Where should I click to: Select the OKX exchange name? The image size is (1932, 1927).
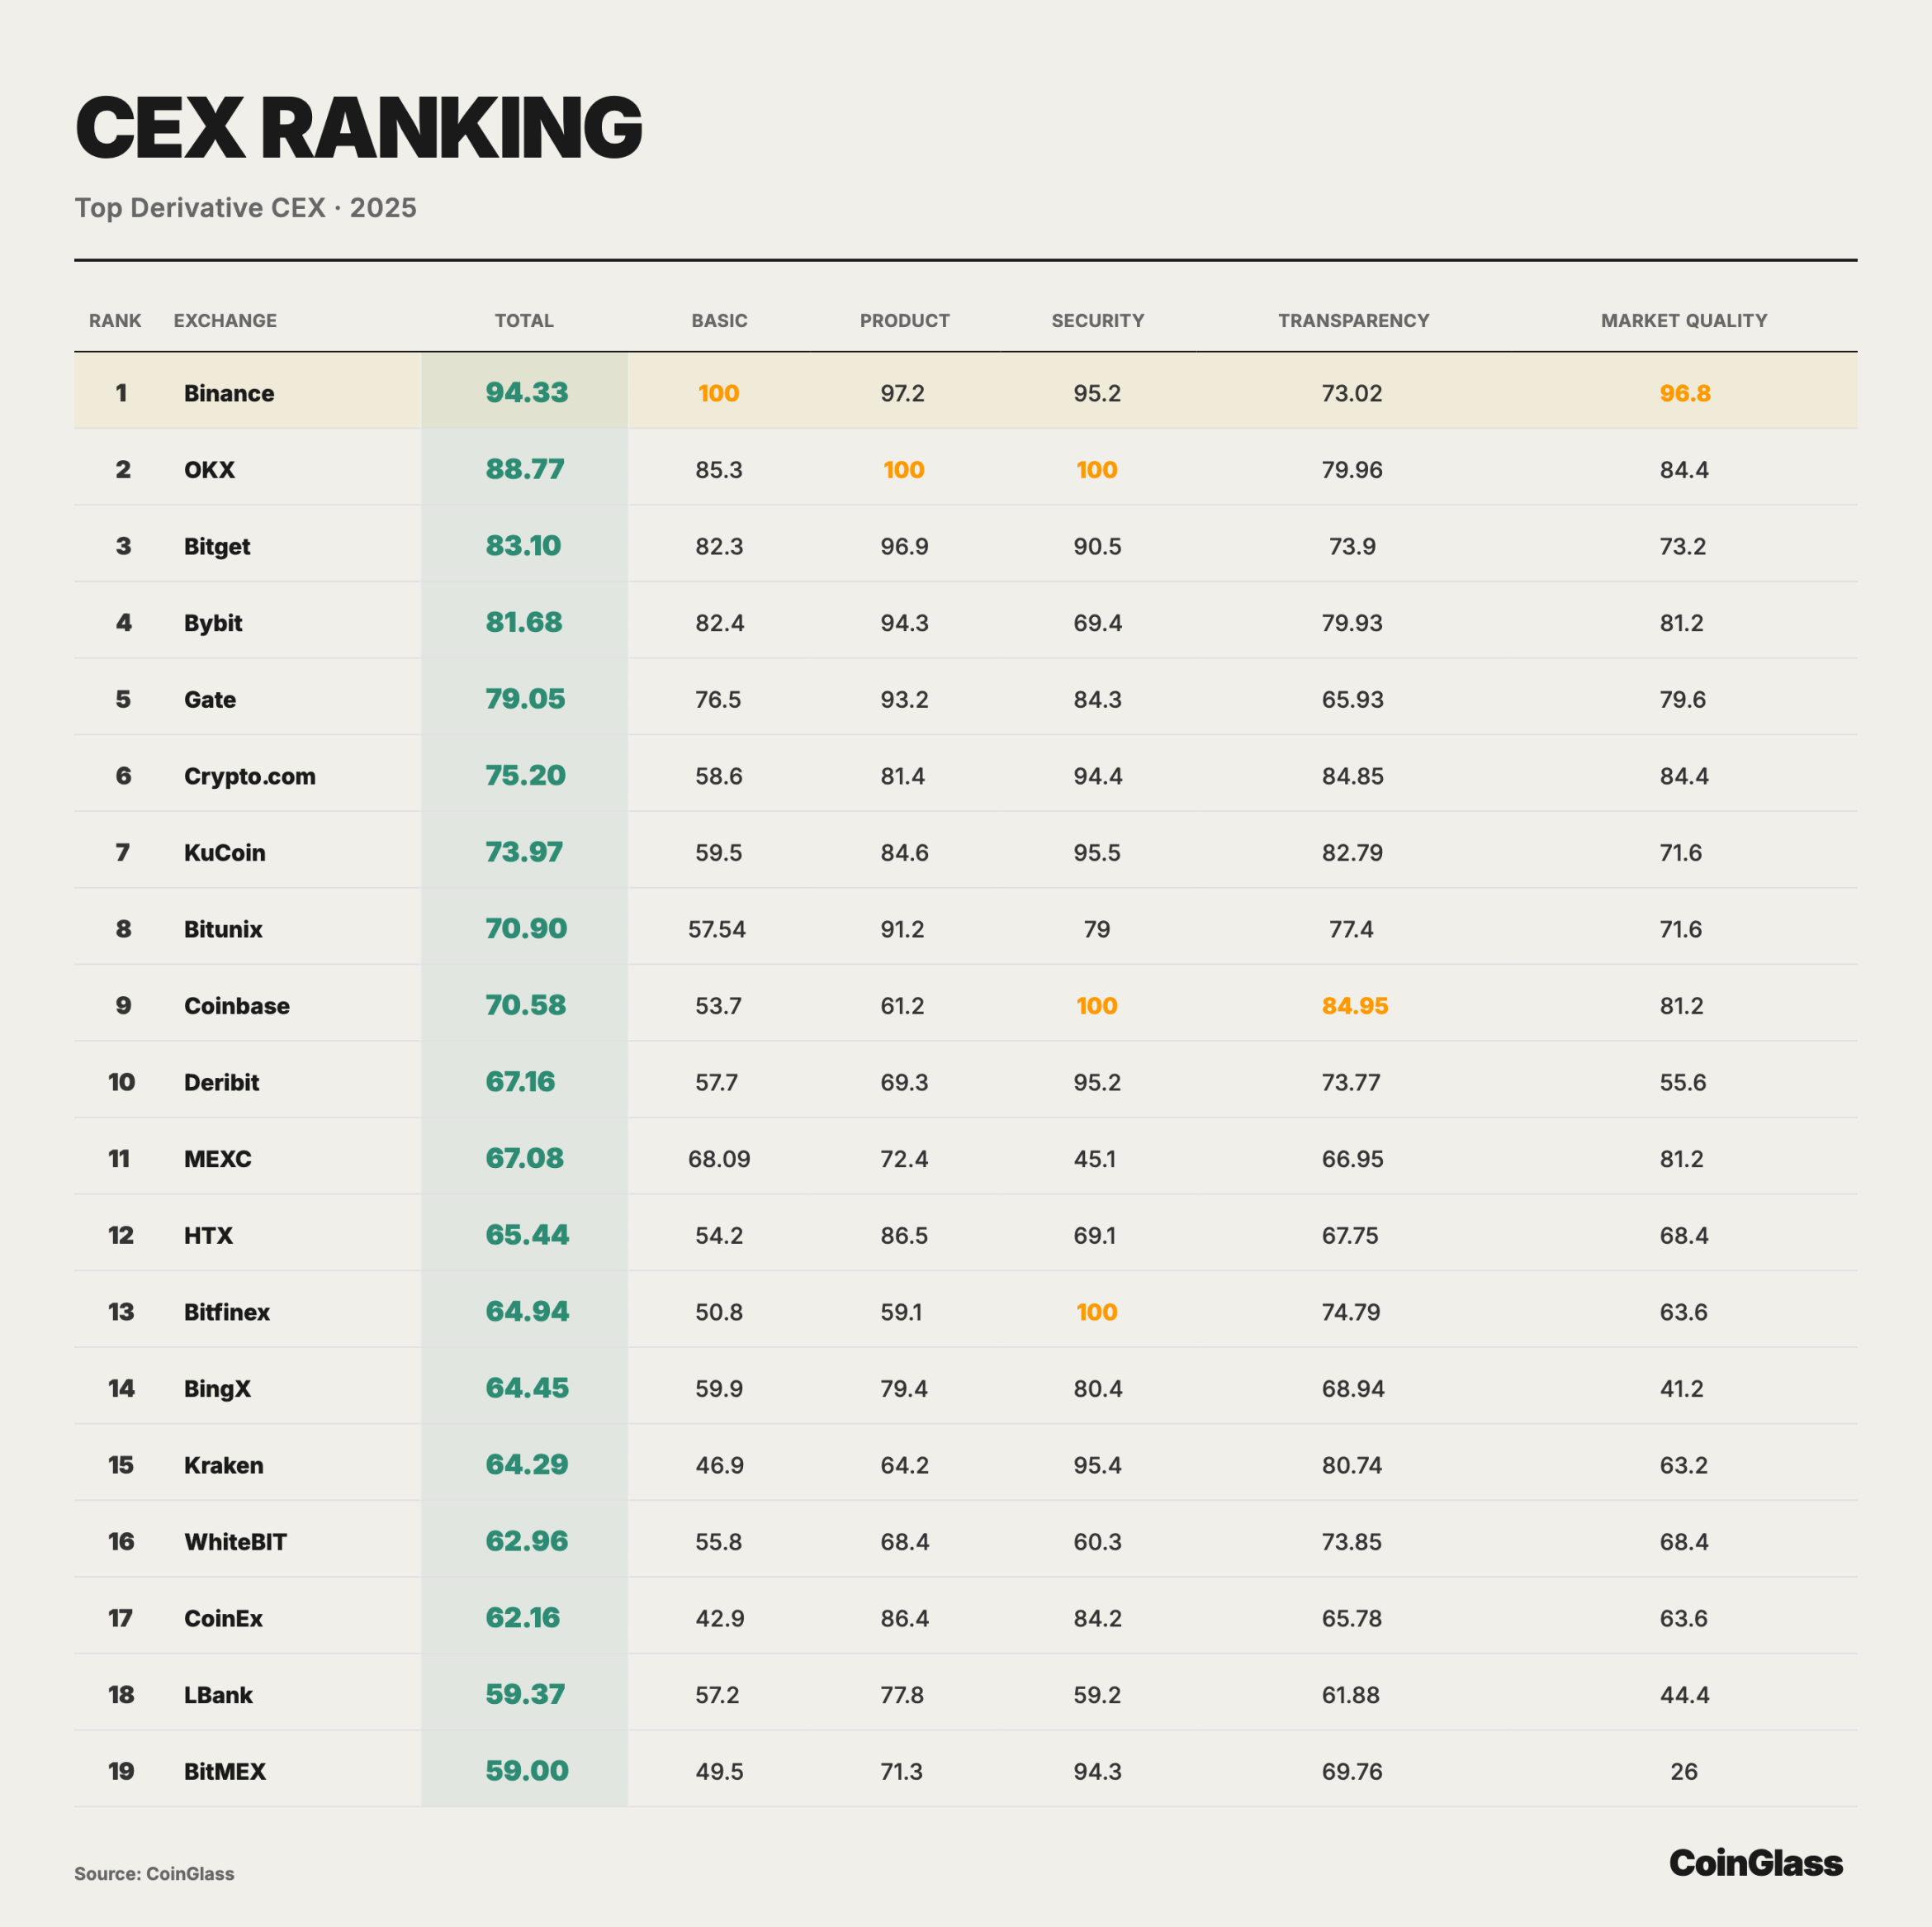point(209,469)
